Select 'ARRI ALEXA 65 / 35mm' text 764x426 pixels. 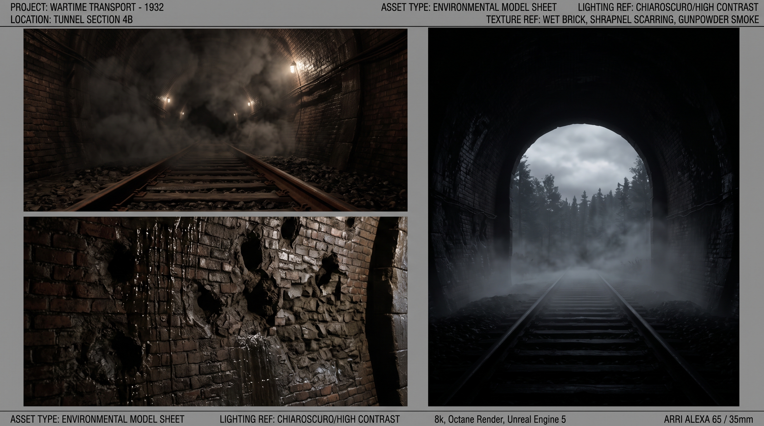(708, 419)
